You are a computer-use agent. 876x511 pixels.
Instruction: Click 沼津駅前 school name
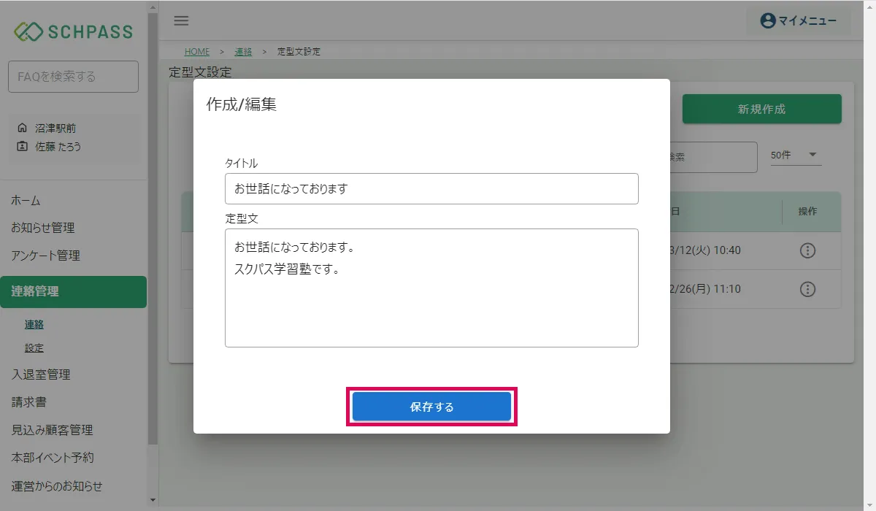click(x=55, y=128)
